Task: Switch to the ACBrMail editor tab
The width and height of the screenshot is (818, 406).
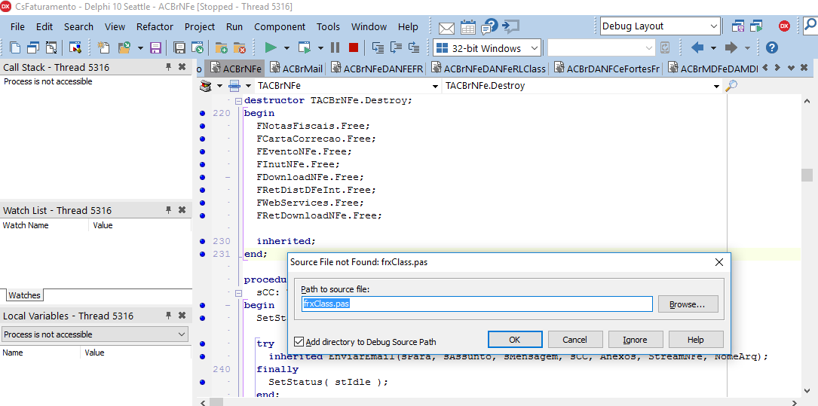Action: click(x=297, y=69)
